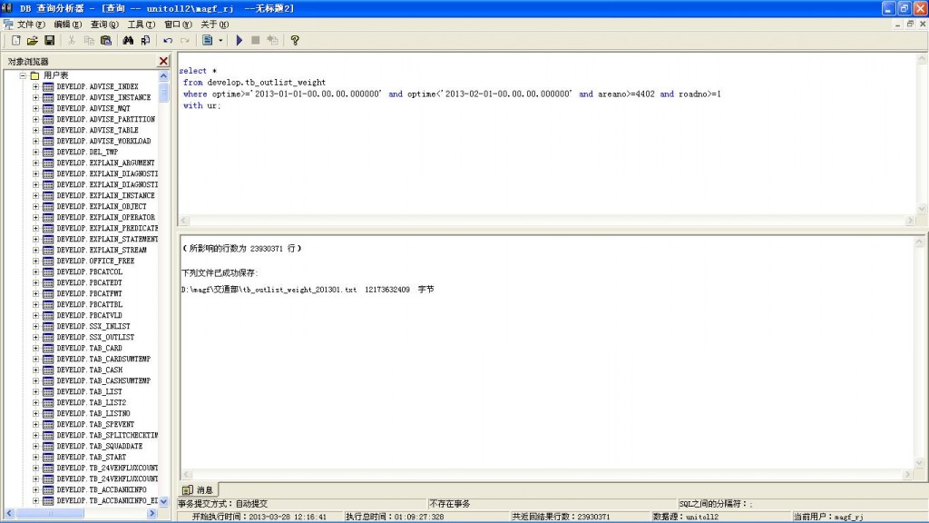Click the Redo arrow icon

click(185, 40)
